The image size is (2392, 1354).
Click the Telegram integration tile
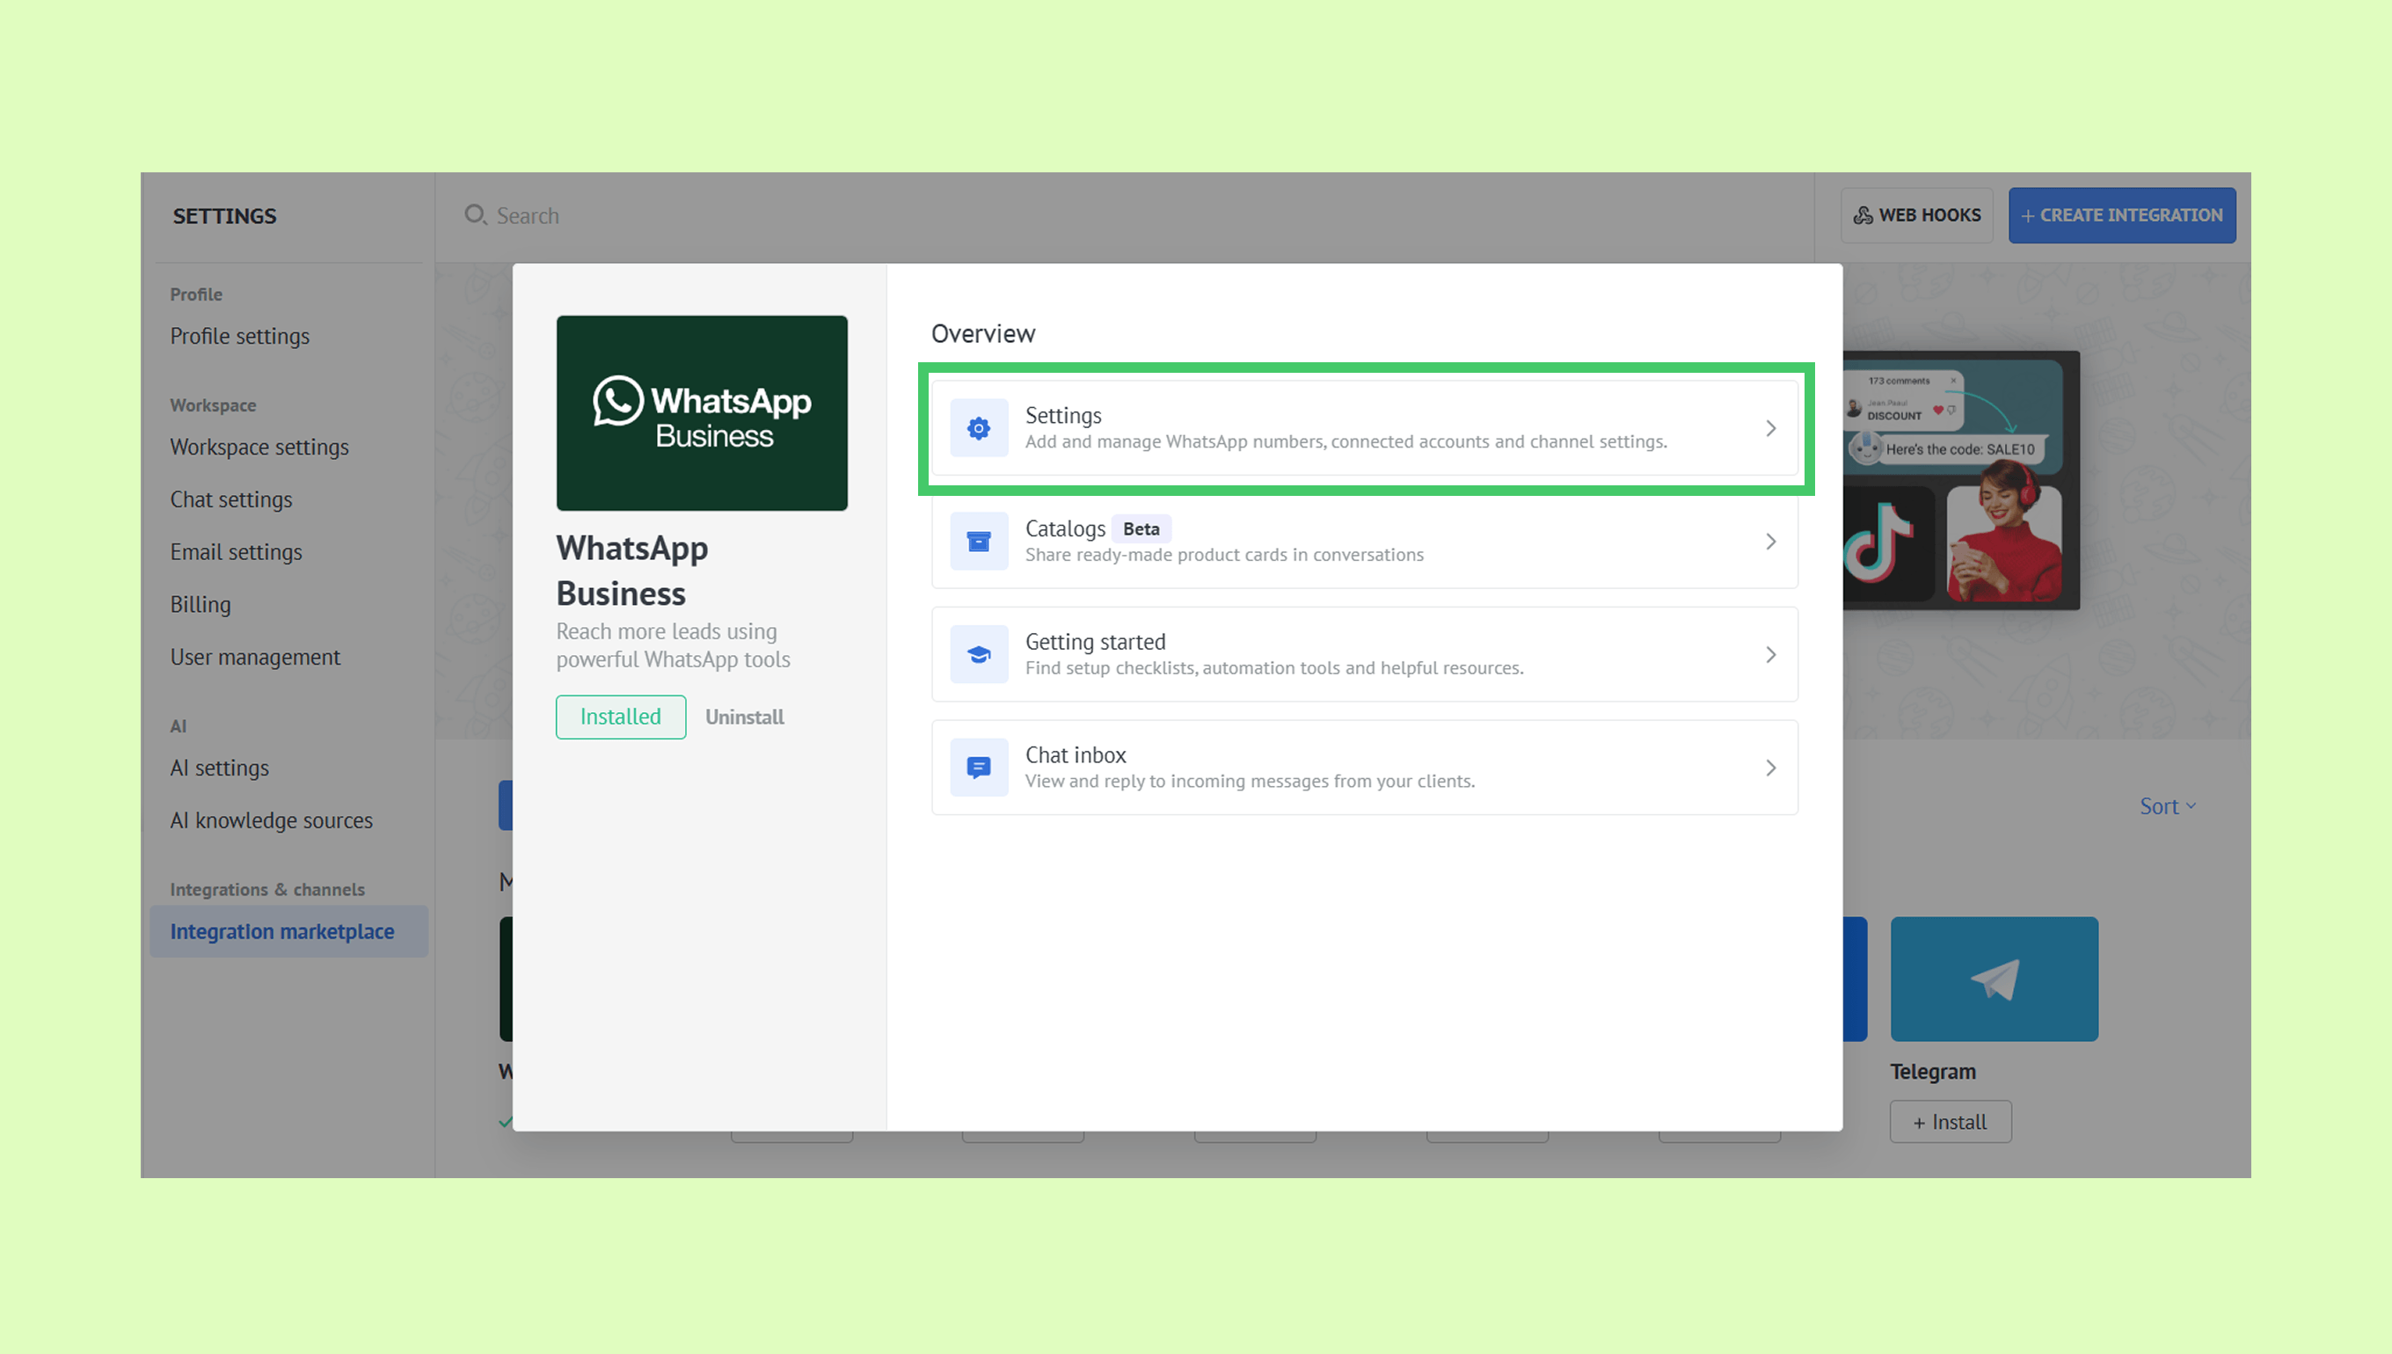pos(1994,979)
